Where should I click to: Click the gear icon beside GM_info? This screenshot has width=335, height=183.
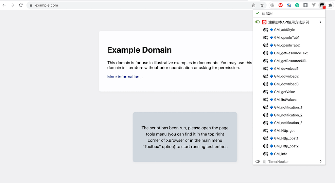265,154
